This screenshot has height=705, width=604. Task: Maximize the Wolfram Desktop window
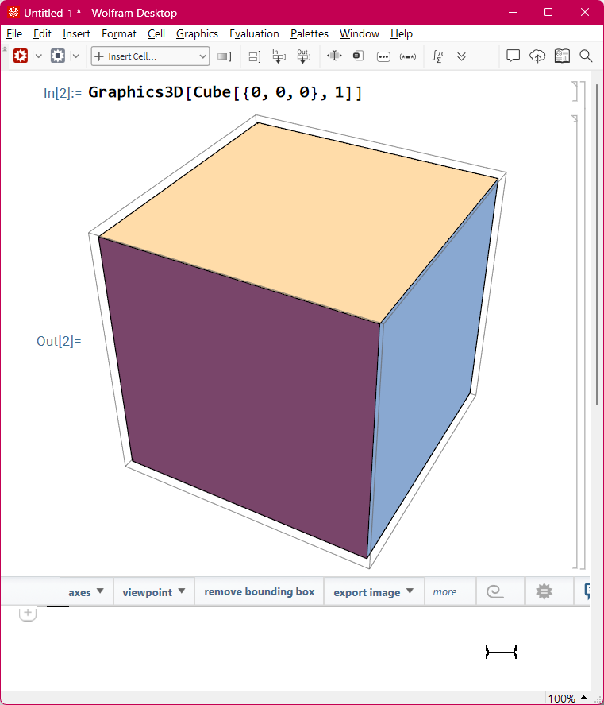pyautogui.click(x=548, y=12)
